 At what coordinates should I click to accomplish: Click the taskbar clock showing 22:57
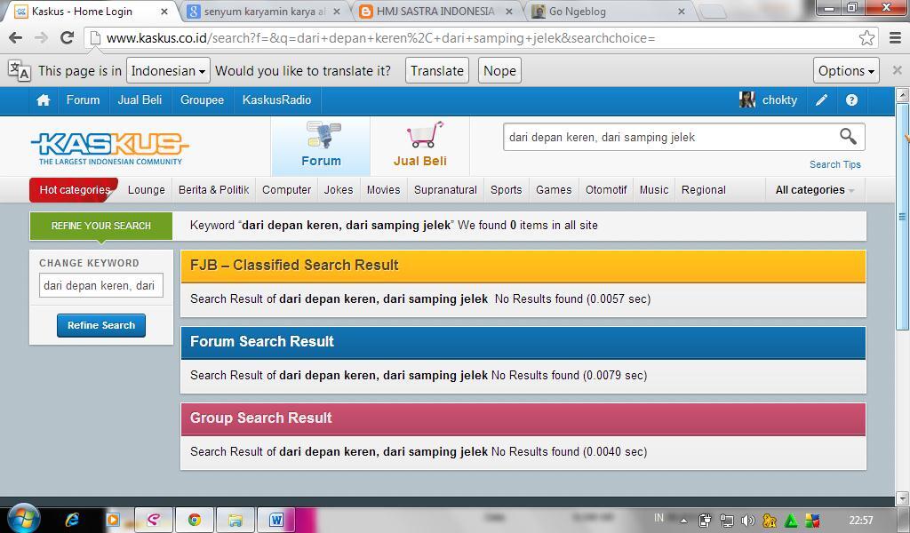[860, 521]
